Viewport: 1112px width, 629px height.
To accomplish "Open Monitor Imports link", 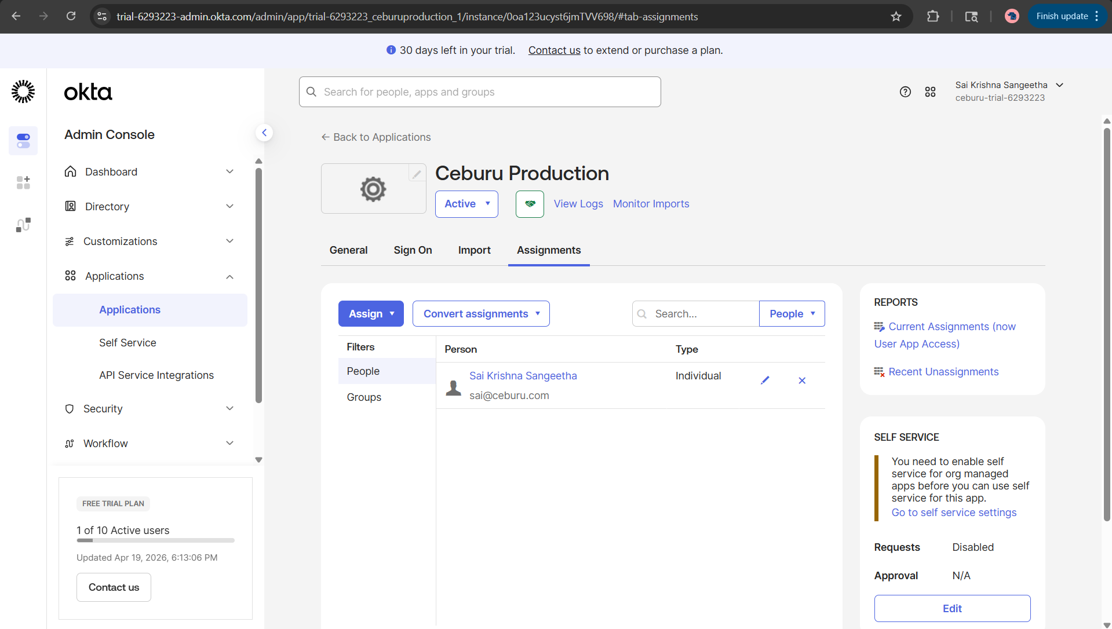I will click(651, 204).
